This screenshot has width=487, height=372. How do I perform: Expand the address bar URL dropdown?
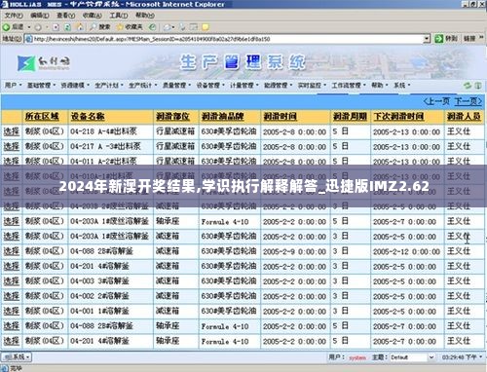point(427,39)
